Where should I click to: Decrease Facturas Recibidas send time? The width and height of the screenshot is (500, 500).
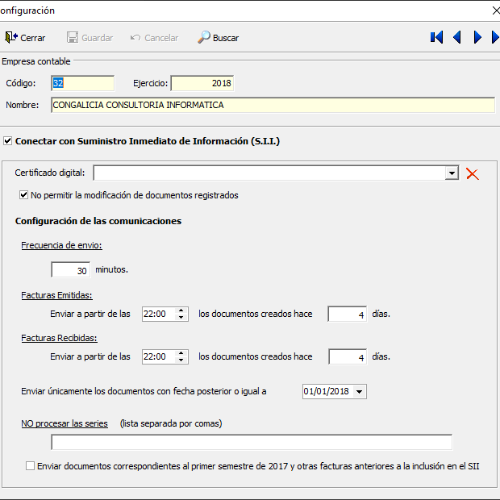pyautogui.click(x=181, y=360)
